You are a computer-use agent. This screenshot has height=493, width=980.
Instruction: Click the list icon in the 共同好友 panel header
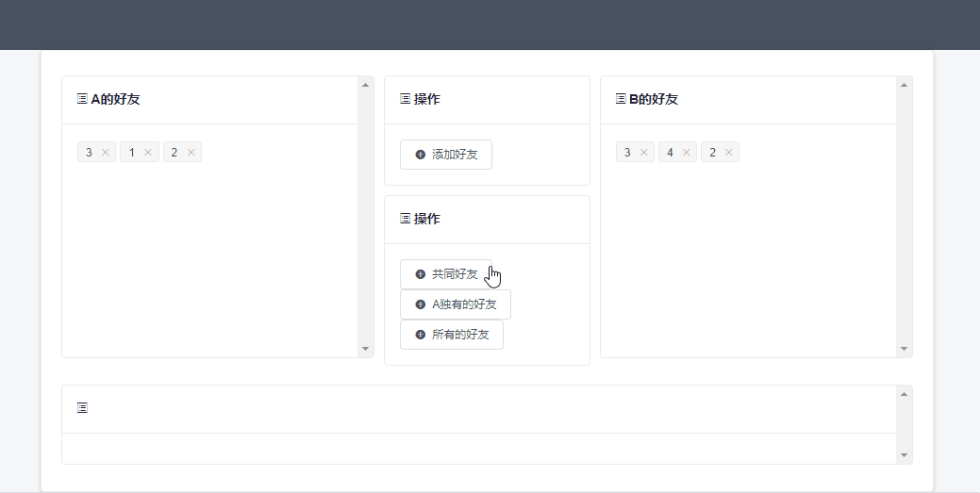[x=405, y=219]
